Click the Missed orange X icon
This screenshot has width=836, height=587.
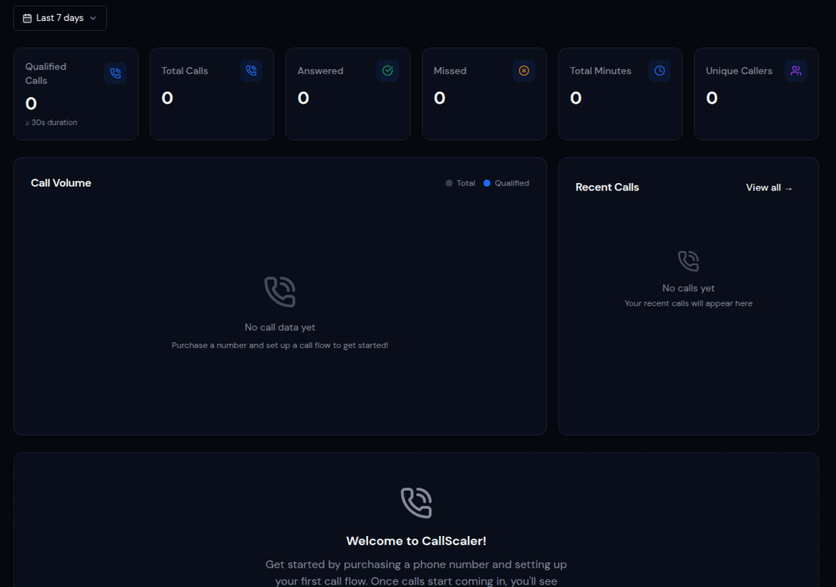(523, 71)
